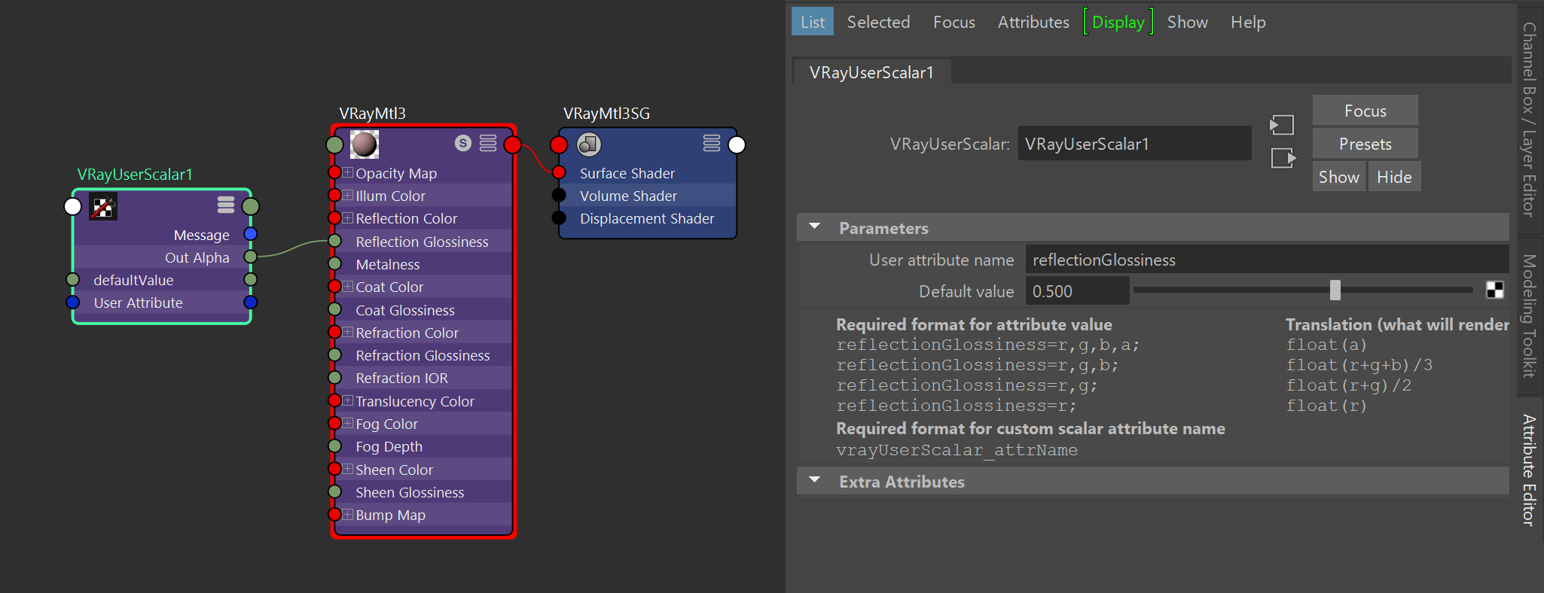Click the Hide button

(1394, 177)
